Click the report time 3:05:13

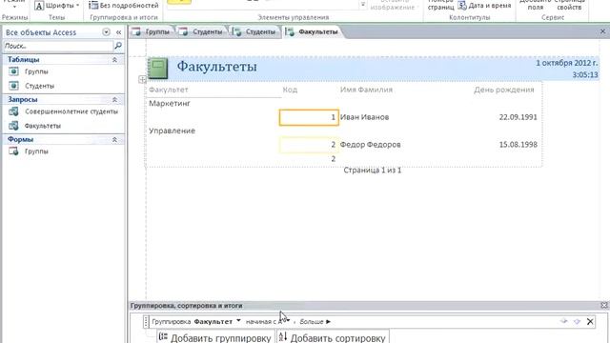(x=584, y=74)
